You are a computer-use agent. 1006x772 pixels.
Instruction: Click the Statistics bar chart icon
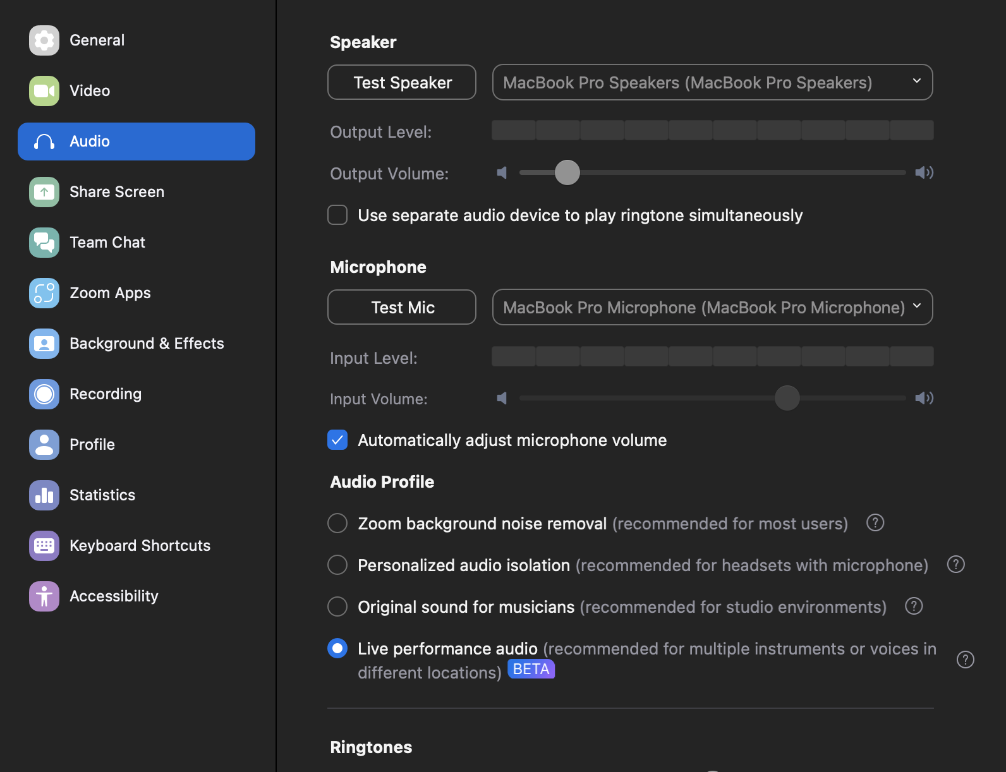click(x=44, y=495)
